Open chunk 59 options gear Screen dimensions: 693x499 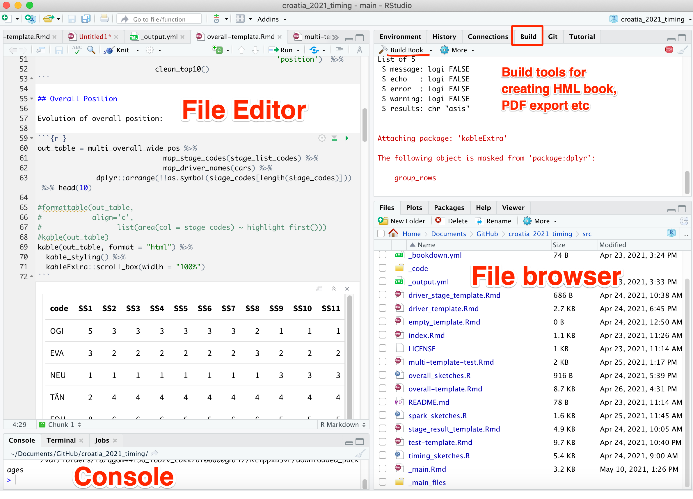(x=322, y=138)
